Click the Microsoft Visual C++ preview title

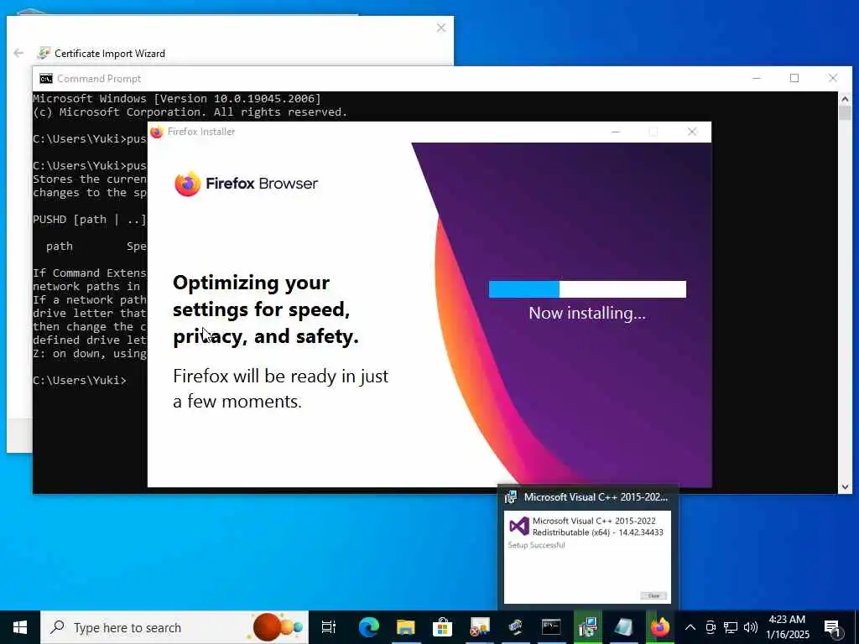[596, 497]
